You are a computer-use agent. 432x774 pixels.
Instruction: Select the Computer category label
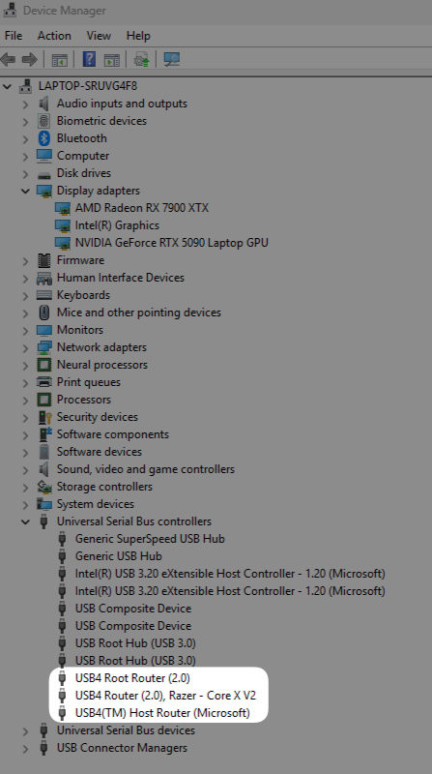pos(83,156)
